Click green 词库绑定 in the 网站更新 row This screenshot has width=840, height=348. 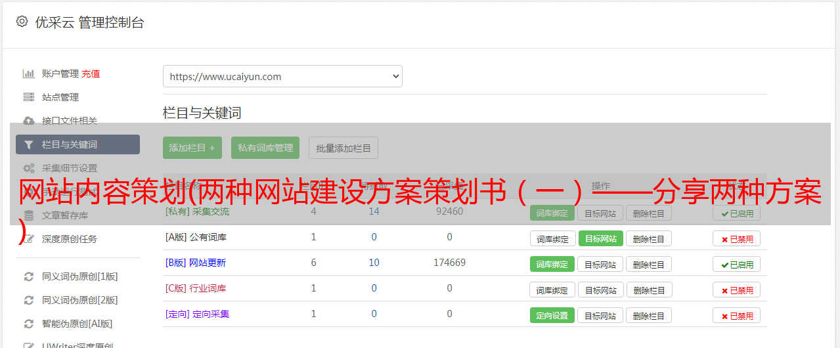[x=552, y=265]
